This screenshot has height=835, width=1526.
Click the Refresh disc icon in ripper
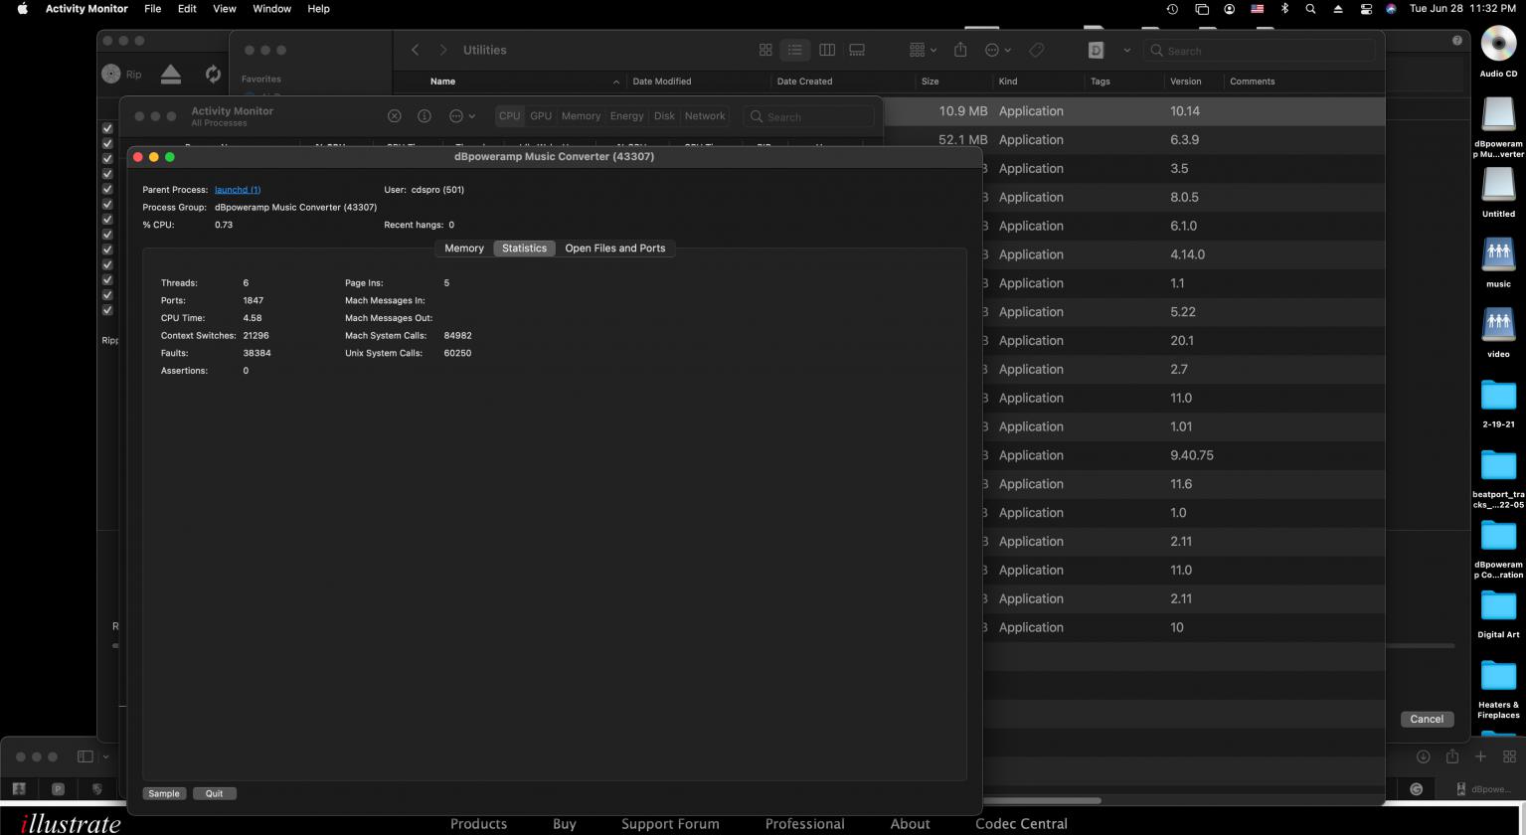(212, 74)
